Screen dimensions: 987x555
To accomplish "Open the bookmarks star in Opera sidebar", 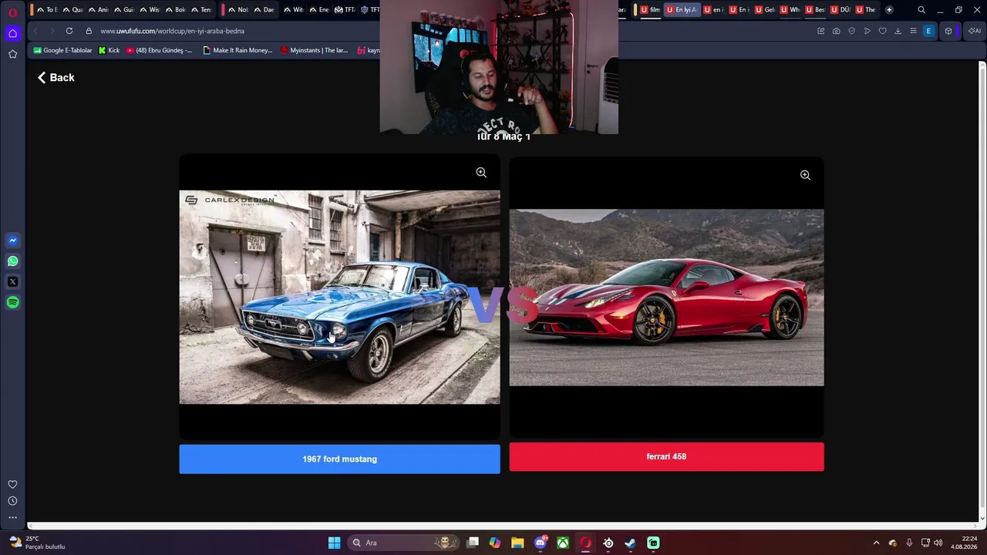I will [12, 54].
